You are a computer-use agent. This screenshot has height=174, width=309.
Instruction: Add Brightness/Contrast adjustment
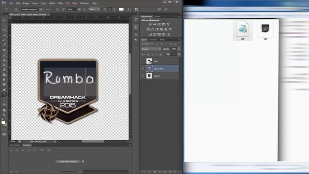(x=150, y=24)
